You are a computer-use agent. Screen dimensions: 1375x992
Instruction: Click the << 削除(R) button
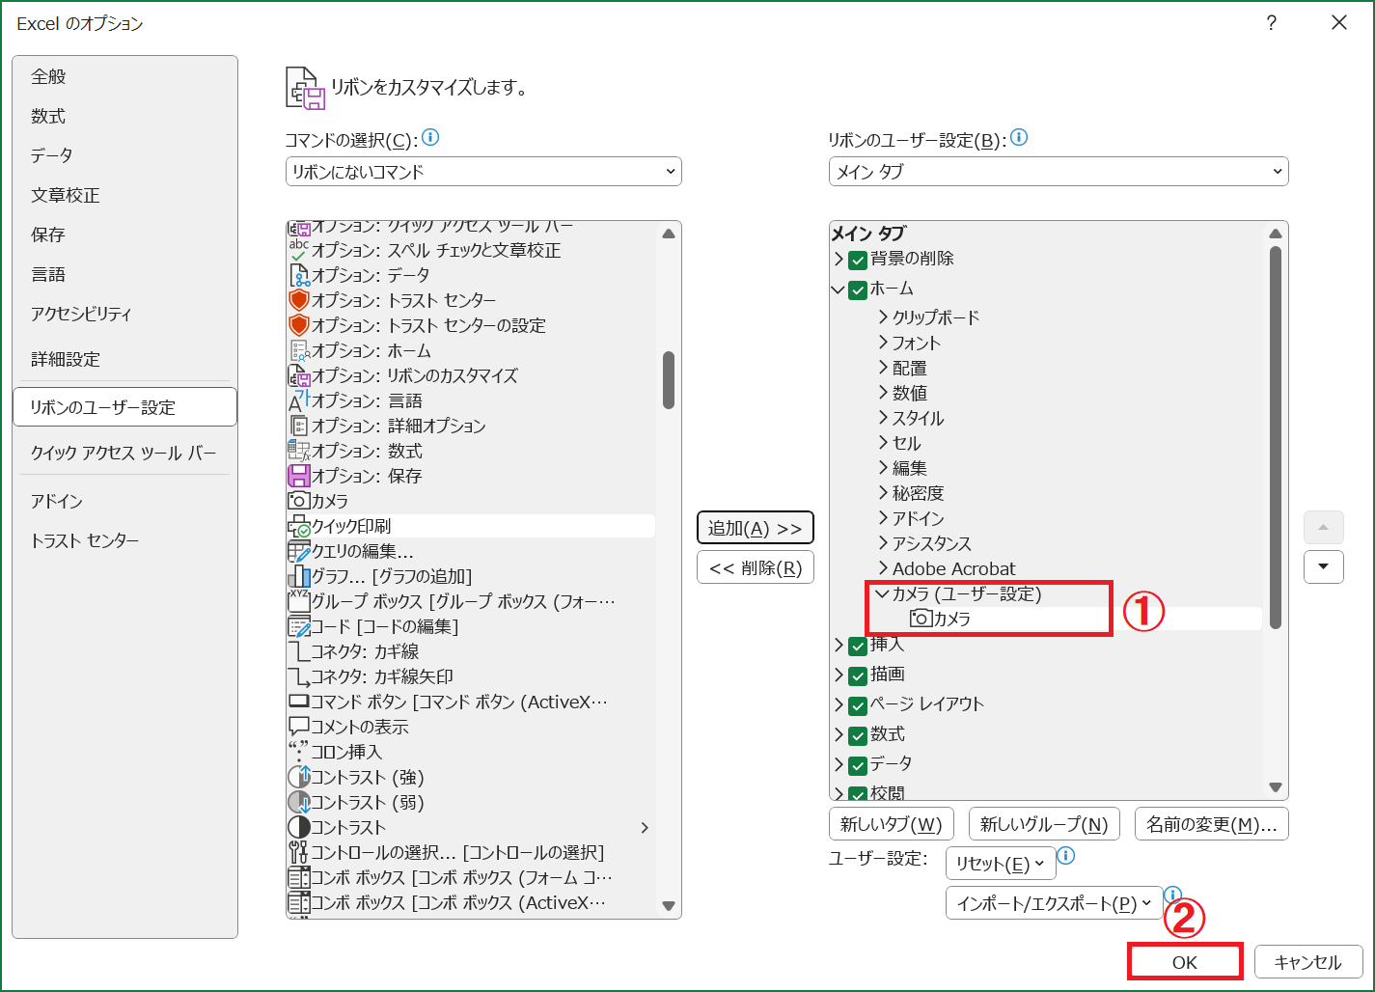(x=756, y=567)
